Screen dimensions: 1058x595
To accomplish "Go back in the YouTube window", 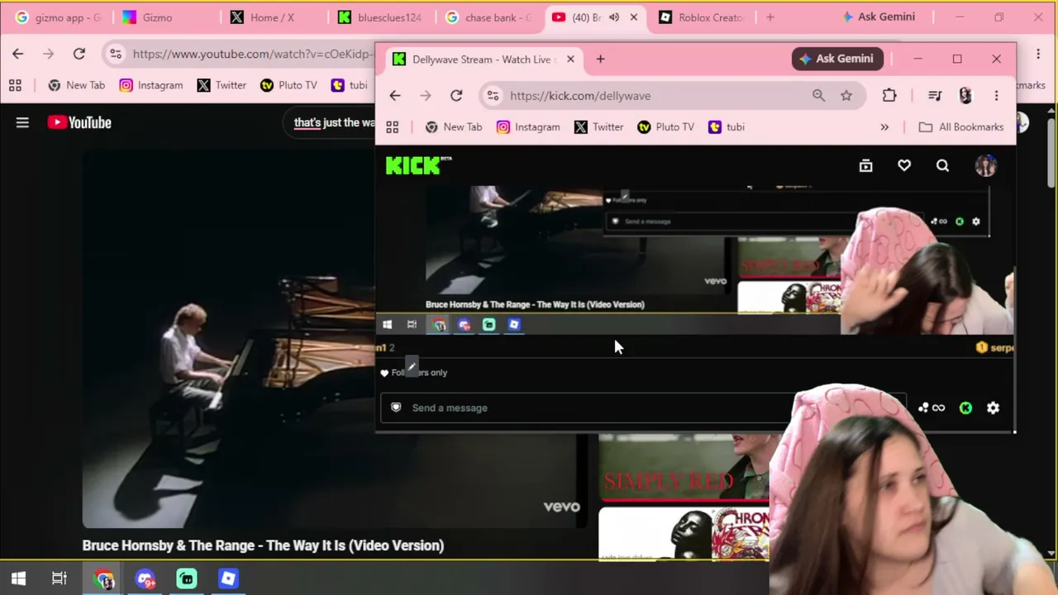I will click(x=18, y=54).
